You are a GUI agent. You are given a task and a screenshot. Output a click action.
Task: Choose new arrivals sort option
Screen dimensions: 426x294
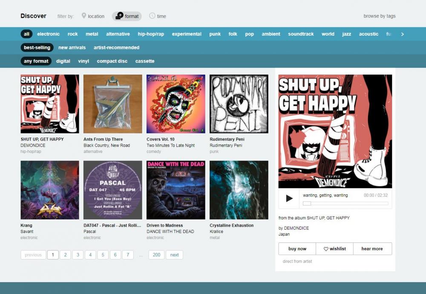pos(72,48)
